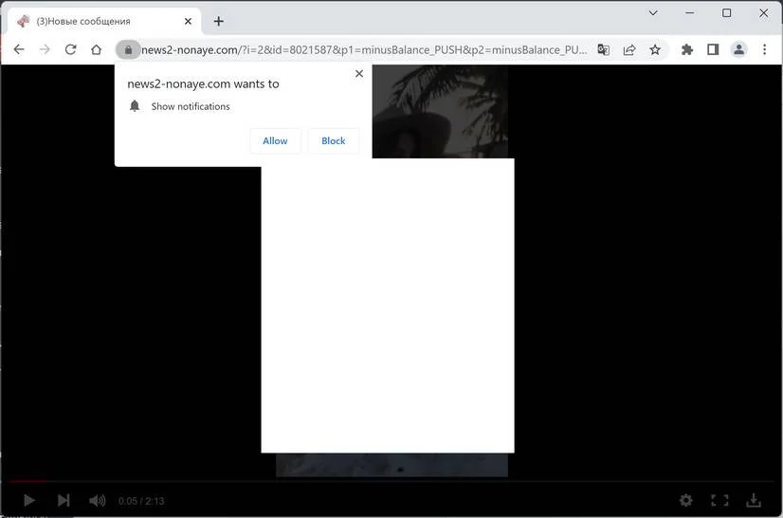This screenshot has height=518, width=783.
Task: Bookmark this page with the star
Action: [x=655, y=49]
